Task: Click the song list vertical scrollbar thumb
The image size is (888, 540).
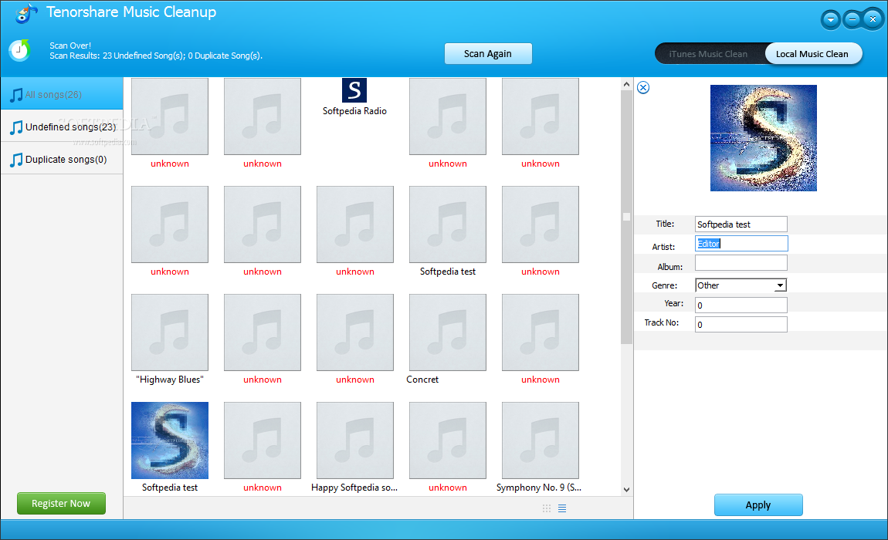Action: [x=626, y=217]
